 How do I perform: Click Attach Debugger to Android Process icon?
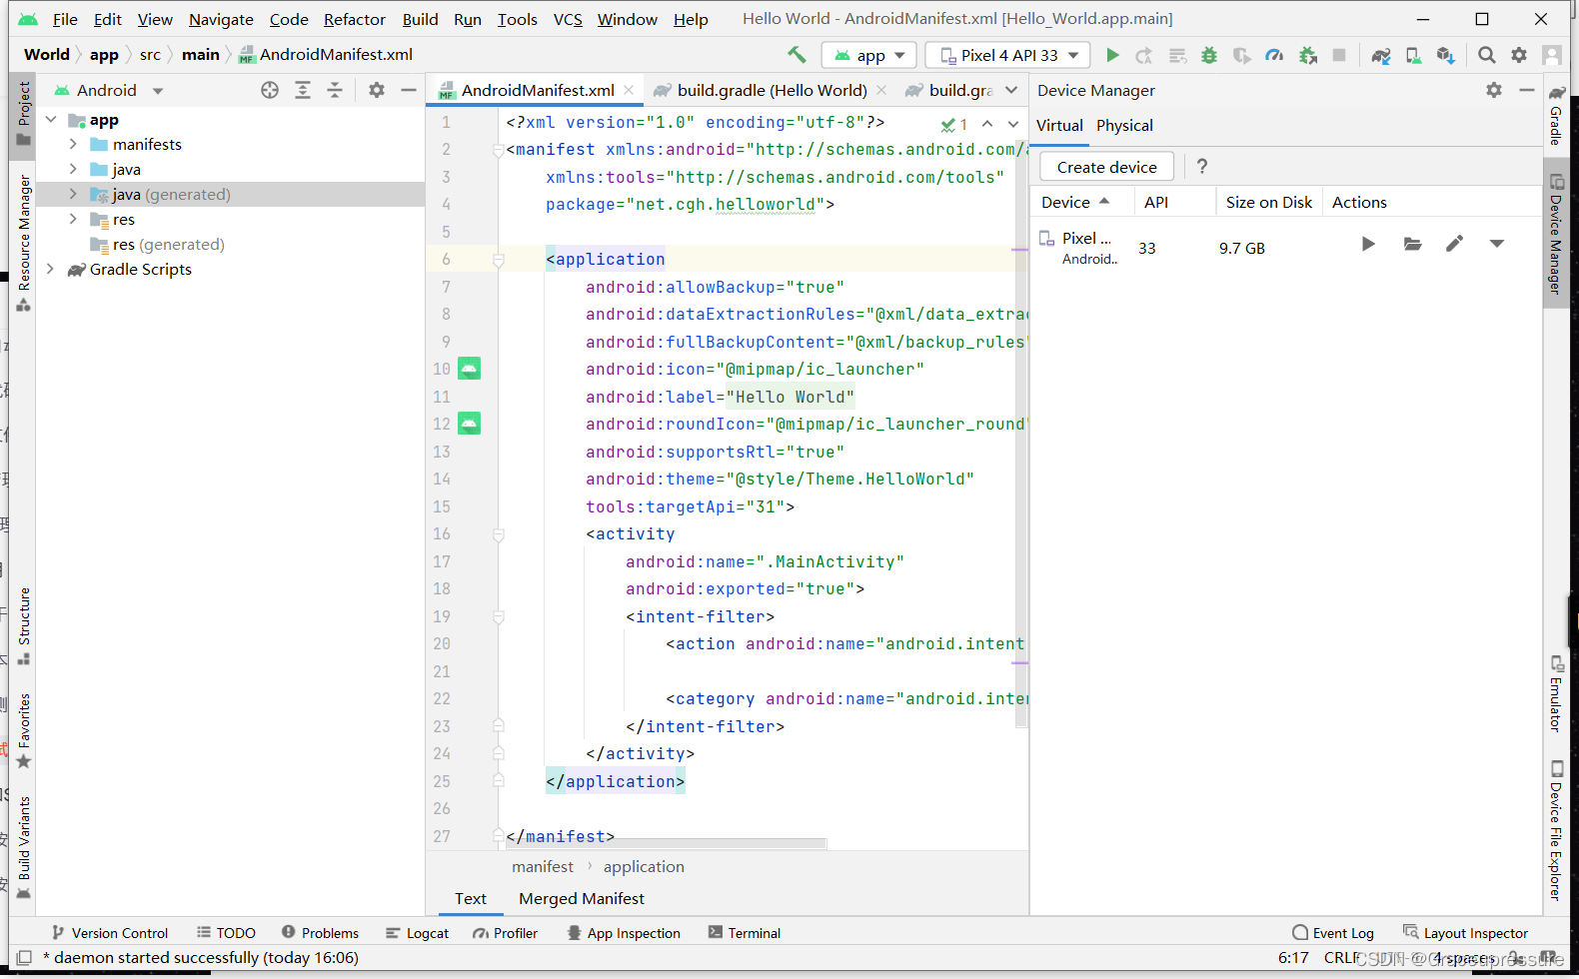pos(1307,55)
